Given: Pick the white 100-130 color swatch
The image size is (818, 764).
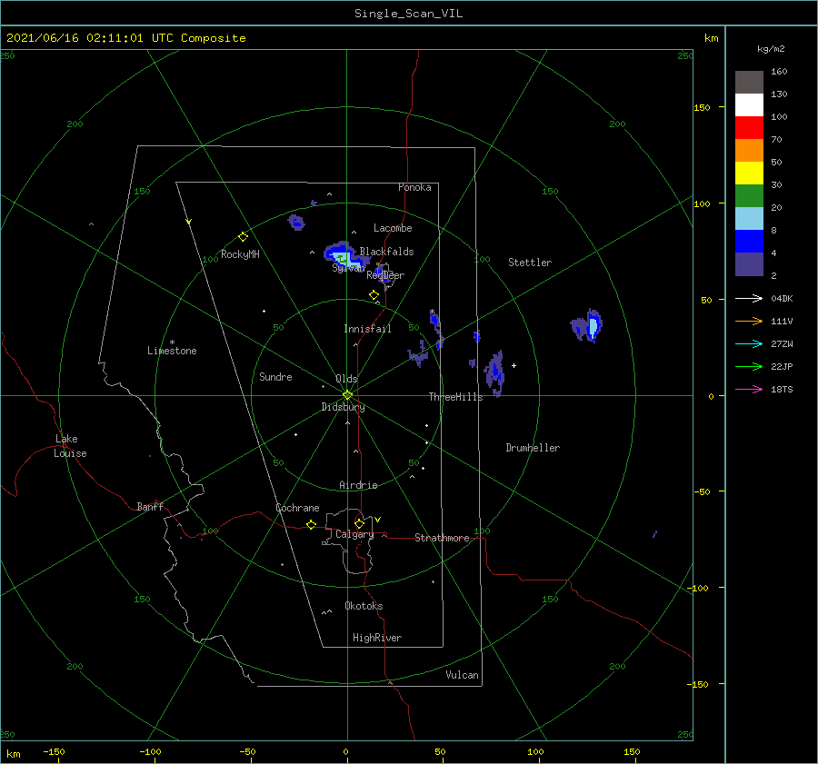Looking at the screenshot, I should (x=749, y=105).
